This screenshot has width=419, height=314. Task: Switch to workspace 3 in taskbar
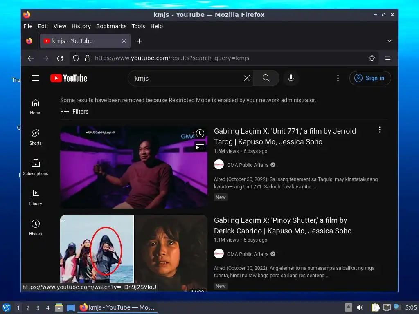click(38, 308)
